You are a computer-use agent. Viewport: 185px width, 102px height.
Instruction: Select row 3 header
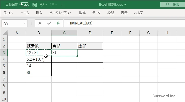tap(4, 53)
